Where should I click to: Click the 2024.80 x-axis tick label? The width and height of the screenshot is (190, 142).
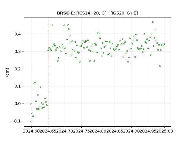coord(98,131)
